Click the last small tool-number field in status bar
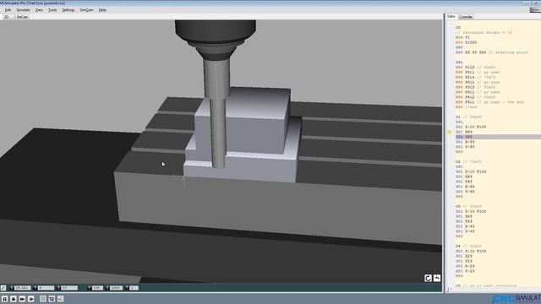Image resolution: width=541 pixels, height=304 pixels. (x=134, y=288)
